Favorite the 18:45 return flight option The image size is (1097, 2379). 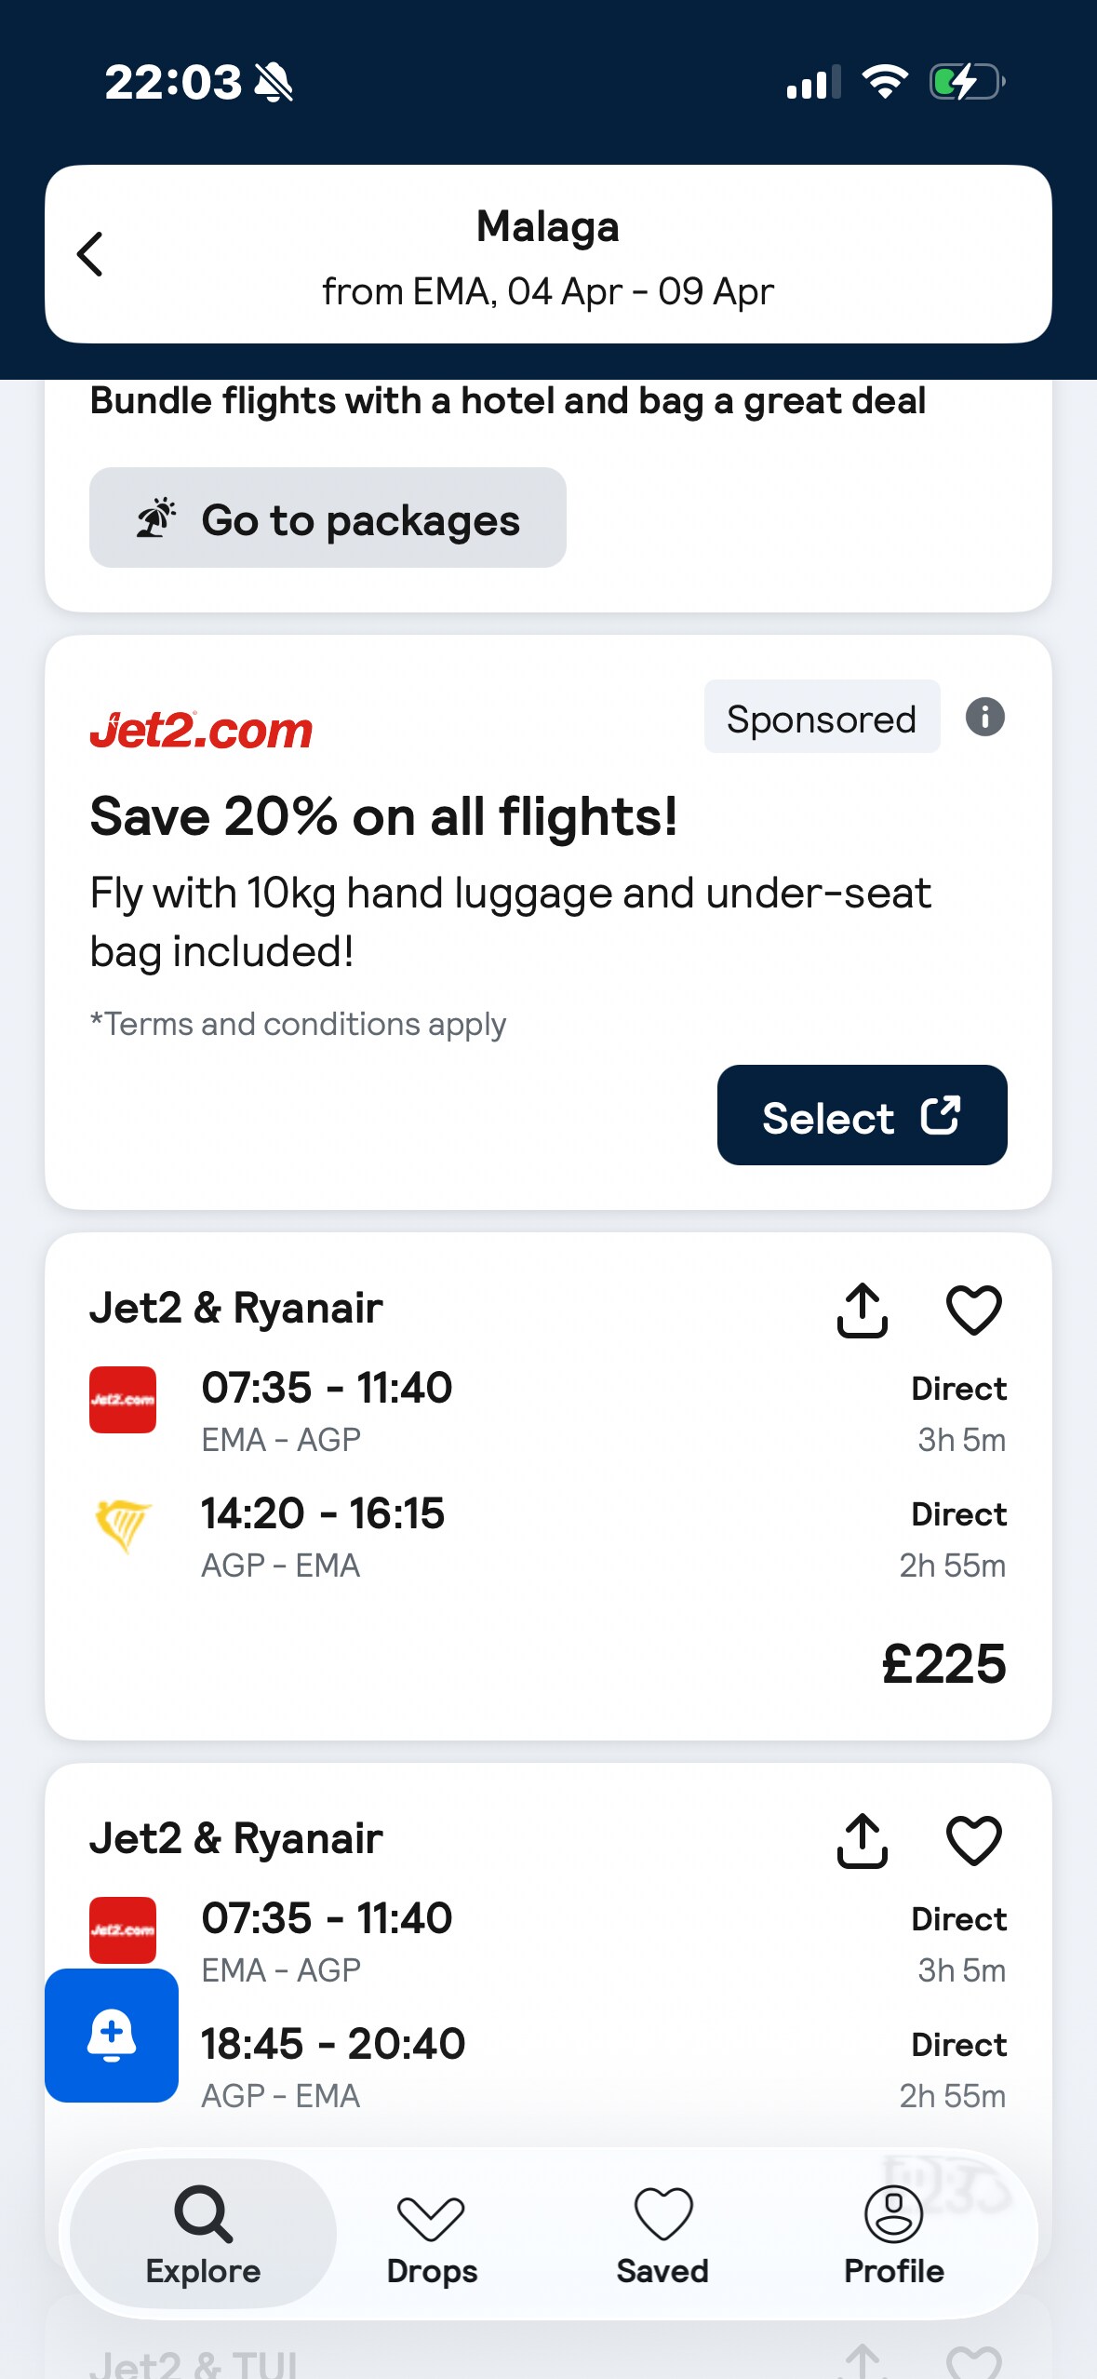pos(973,1841)
